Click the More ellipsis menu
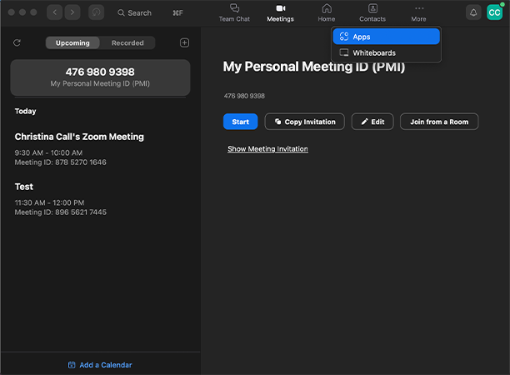Image resolution: width=510 pixels, height=375 pixels. [418, 13]
